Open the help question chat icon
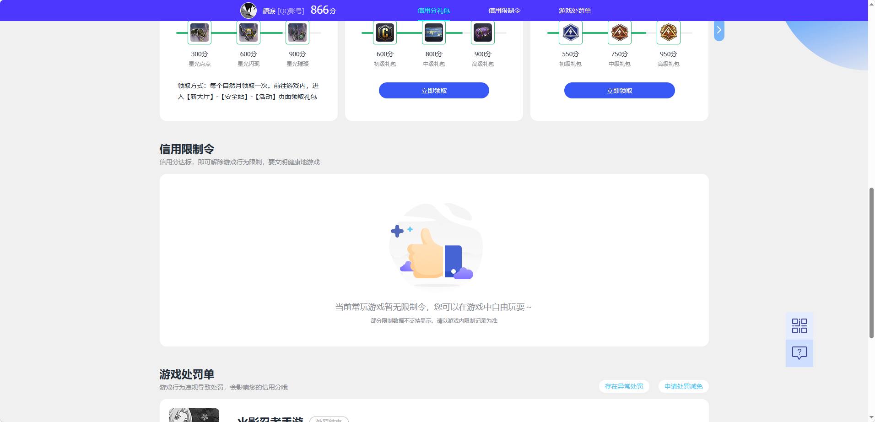This screenshot has width=875, height=422. [799, 353]
